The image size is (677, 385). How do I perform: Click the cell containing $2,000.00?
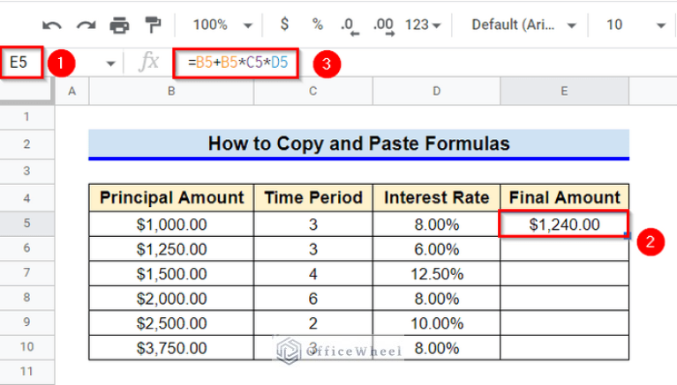171,299
